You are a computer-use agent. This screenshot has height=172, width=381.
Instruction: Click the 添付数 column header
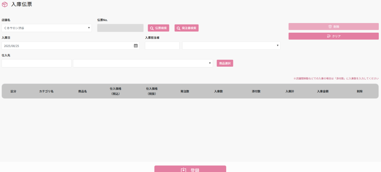pos(256,91)
